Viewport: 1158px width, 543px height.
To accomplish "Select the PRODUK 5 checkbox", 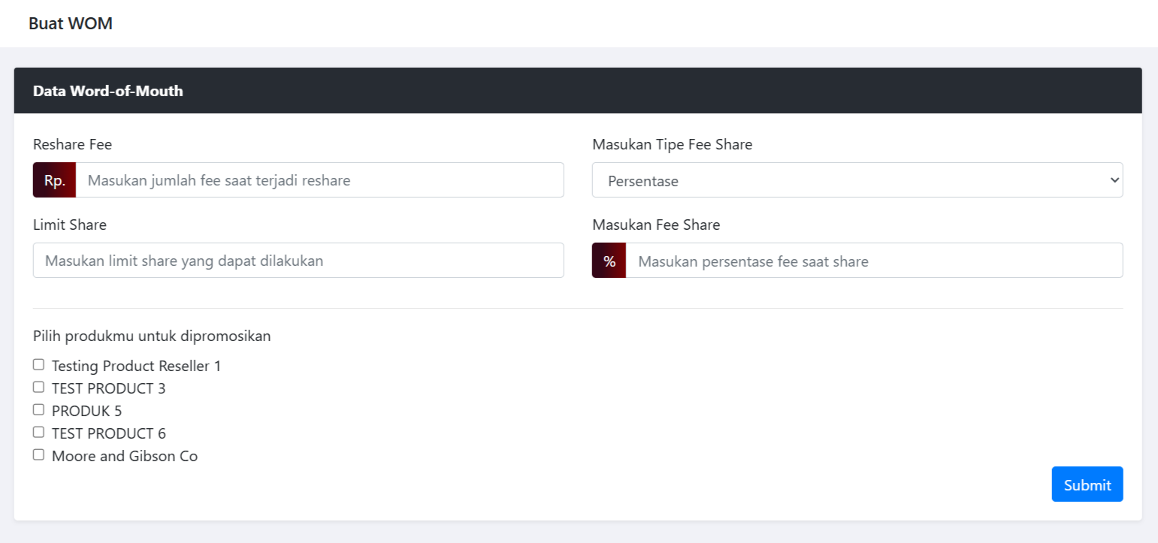I will tap(39, 410).
